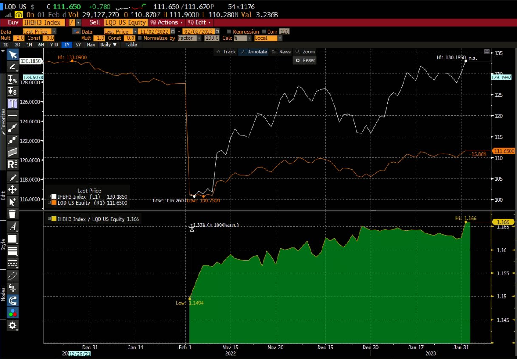This screenshot has height=359, width=517.
Task: Collapse the toolbar with top-left triangle
Action: (x=3, y=51)
